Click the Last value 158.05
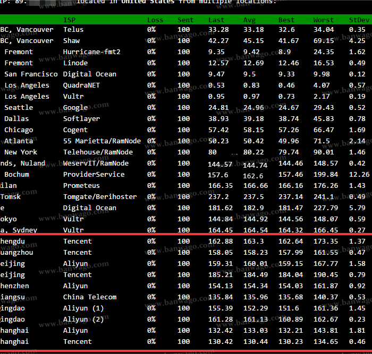The image size is (372, 354). (221, 252)
